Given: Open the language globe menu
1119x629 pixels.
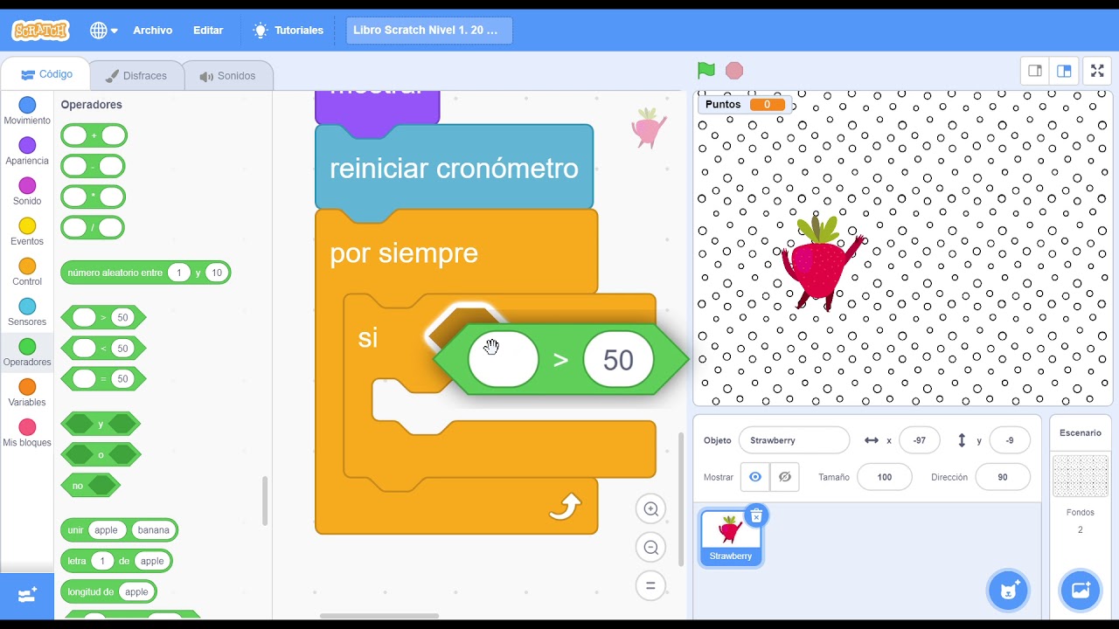Looking at the screenshot, I should pos(103,31).
